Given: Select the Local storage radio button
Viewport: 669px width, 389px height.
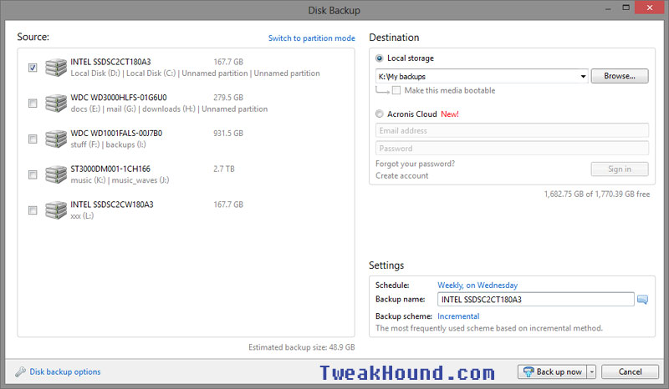Looking at the screenshot, I should click(380, 58).
